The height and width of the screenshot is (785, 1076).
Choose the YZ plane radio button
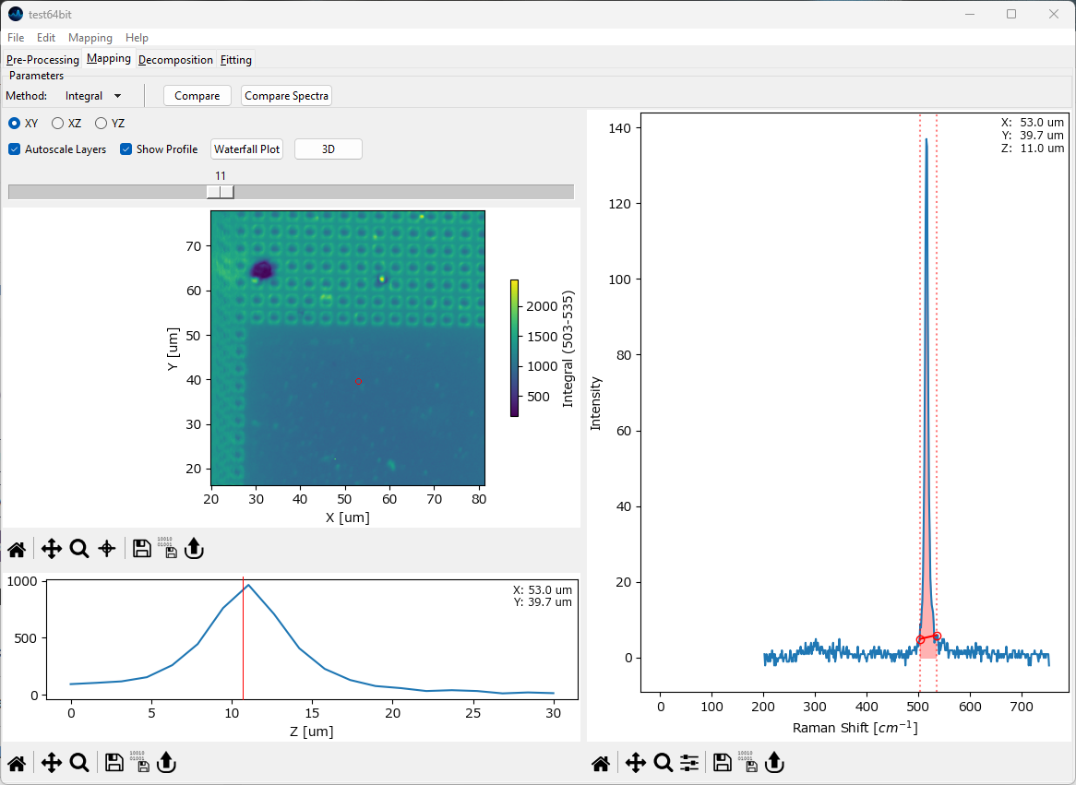click(x=102, y=124)
